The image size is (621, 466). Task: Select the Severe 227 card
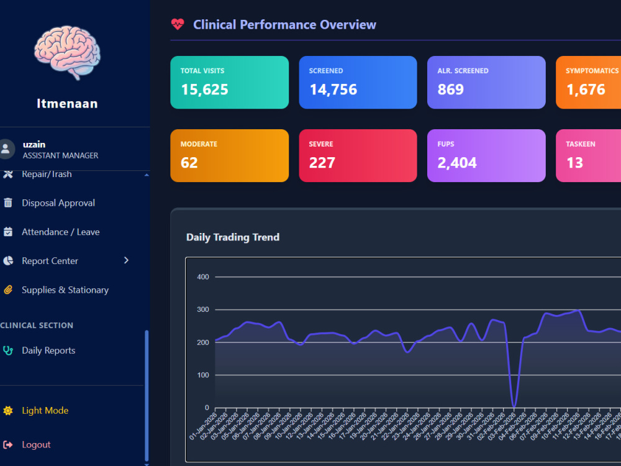[x=358, y=156]
